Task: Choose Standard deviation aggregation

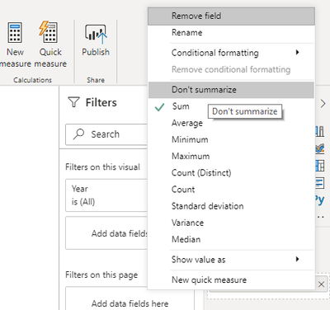Action: 231,206
